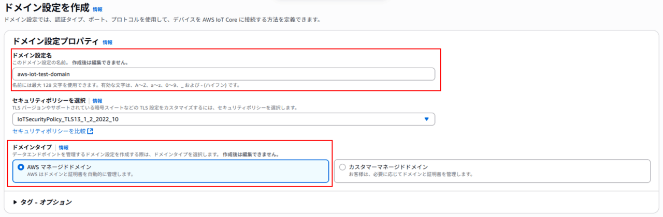663x217 pixels.
Task: Select AWS マネージドドメイン radio button
Action: tap(21, 167)
